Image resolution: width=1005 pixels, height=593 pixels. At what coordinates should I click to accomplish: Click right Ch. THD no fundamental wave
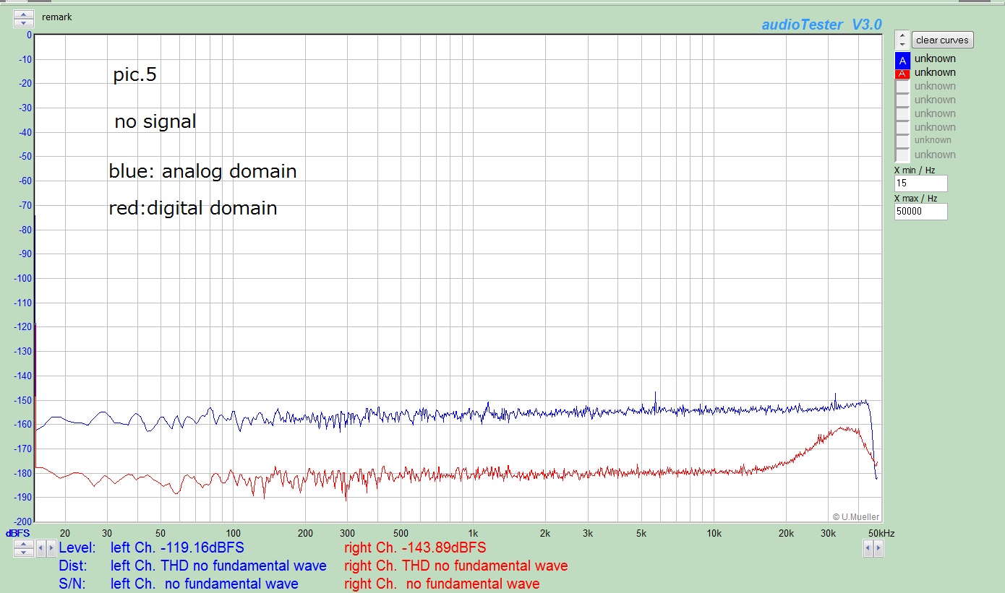[456, 566]
